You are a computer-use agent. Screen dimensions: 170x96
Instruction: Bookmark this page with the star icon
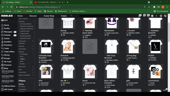tap(149, 7)
